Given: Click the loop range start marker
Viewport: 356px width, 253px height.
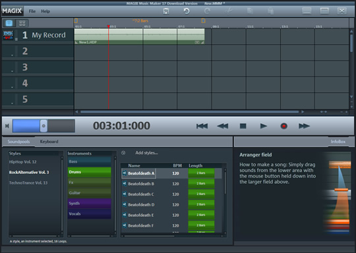Looking at the screenshot, I should pos(76,20).
